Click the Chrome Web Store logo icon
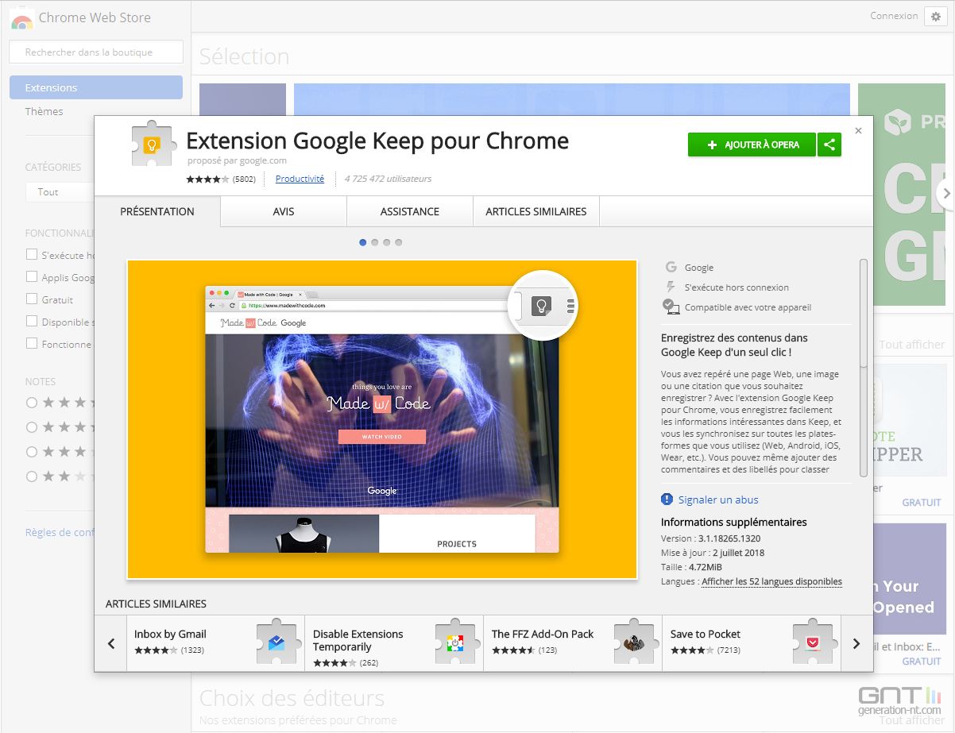Viewport: 955px width, 733px height. [21, 17]
